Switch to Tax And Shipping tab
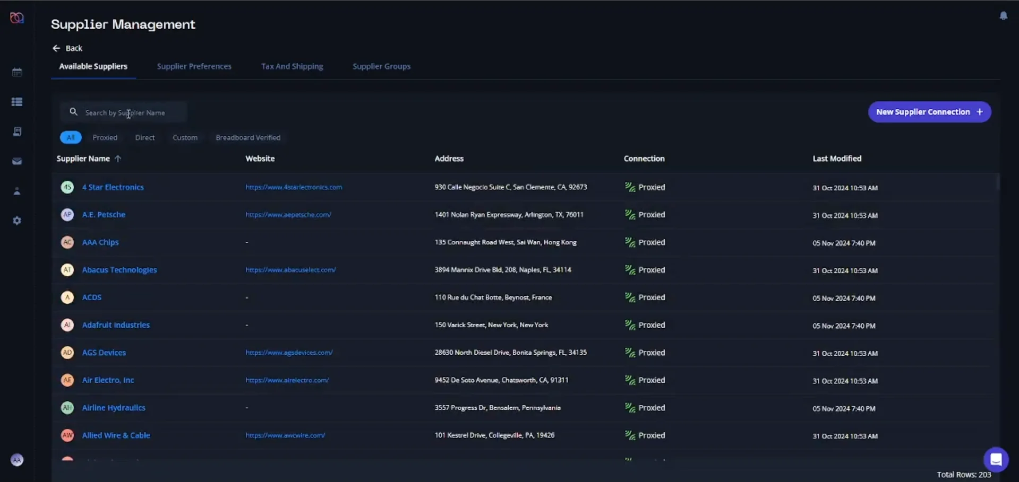Viewport: 1019px width, 482px height. [x=292, y=66]
